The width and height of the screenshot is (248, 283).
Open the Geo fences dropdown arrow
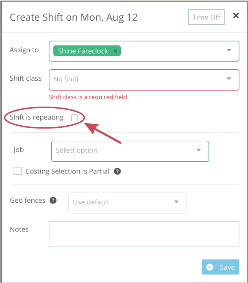(x=176, y=202)
